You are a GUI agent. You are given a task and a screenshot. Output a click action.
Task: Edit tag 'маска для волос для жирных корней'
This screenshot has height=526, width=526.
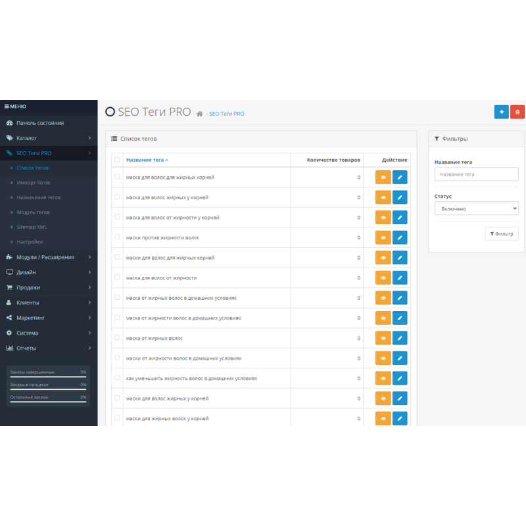click(x=400, y=177)
